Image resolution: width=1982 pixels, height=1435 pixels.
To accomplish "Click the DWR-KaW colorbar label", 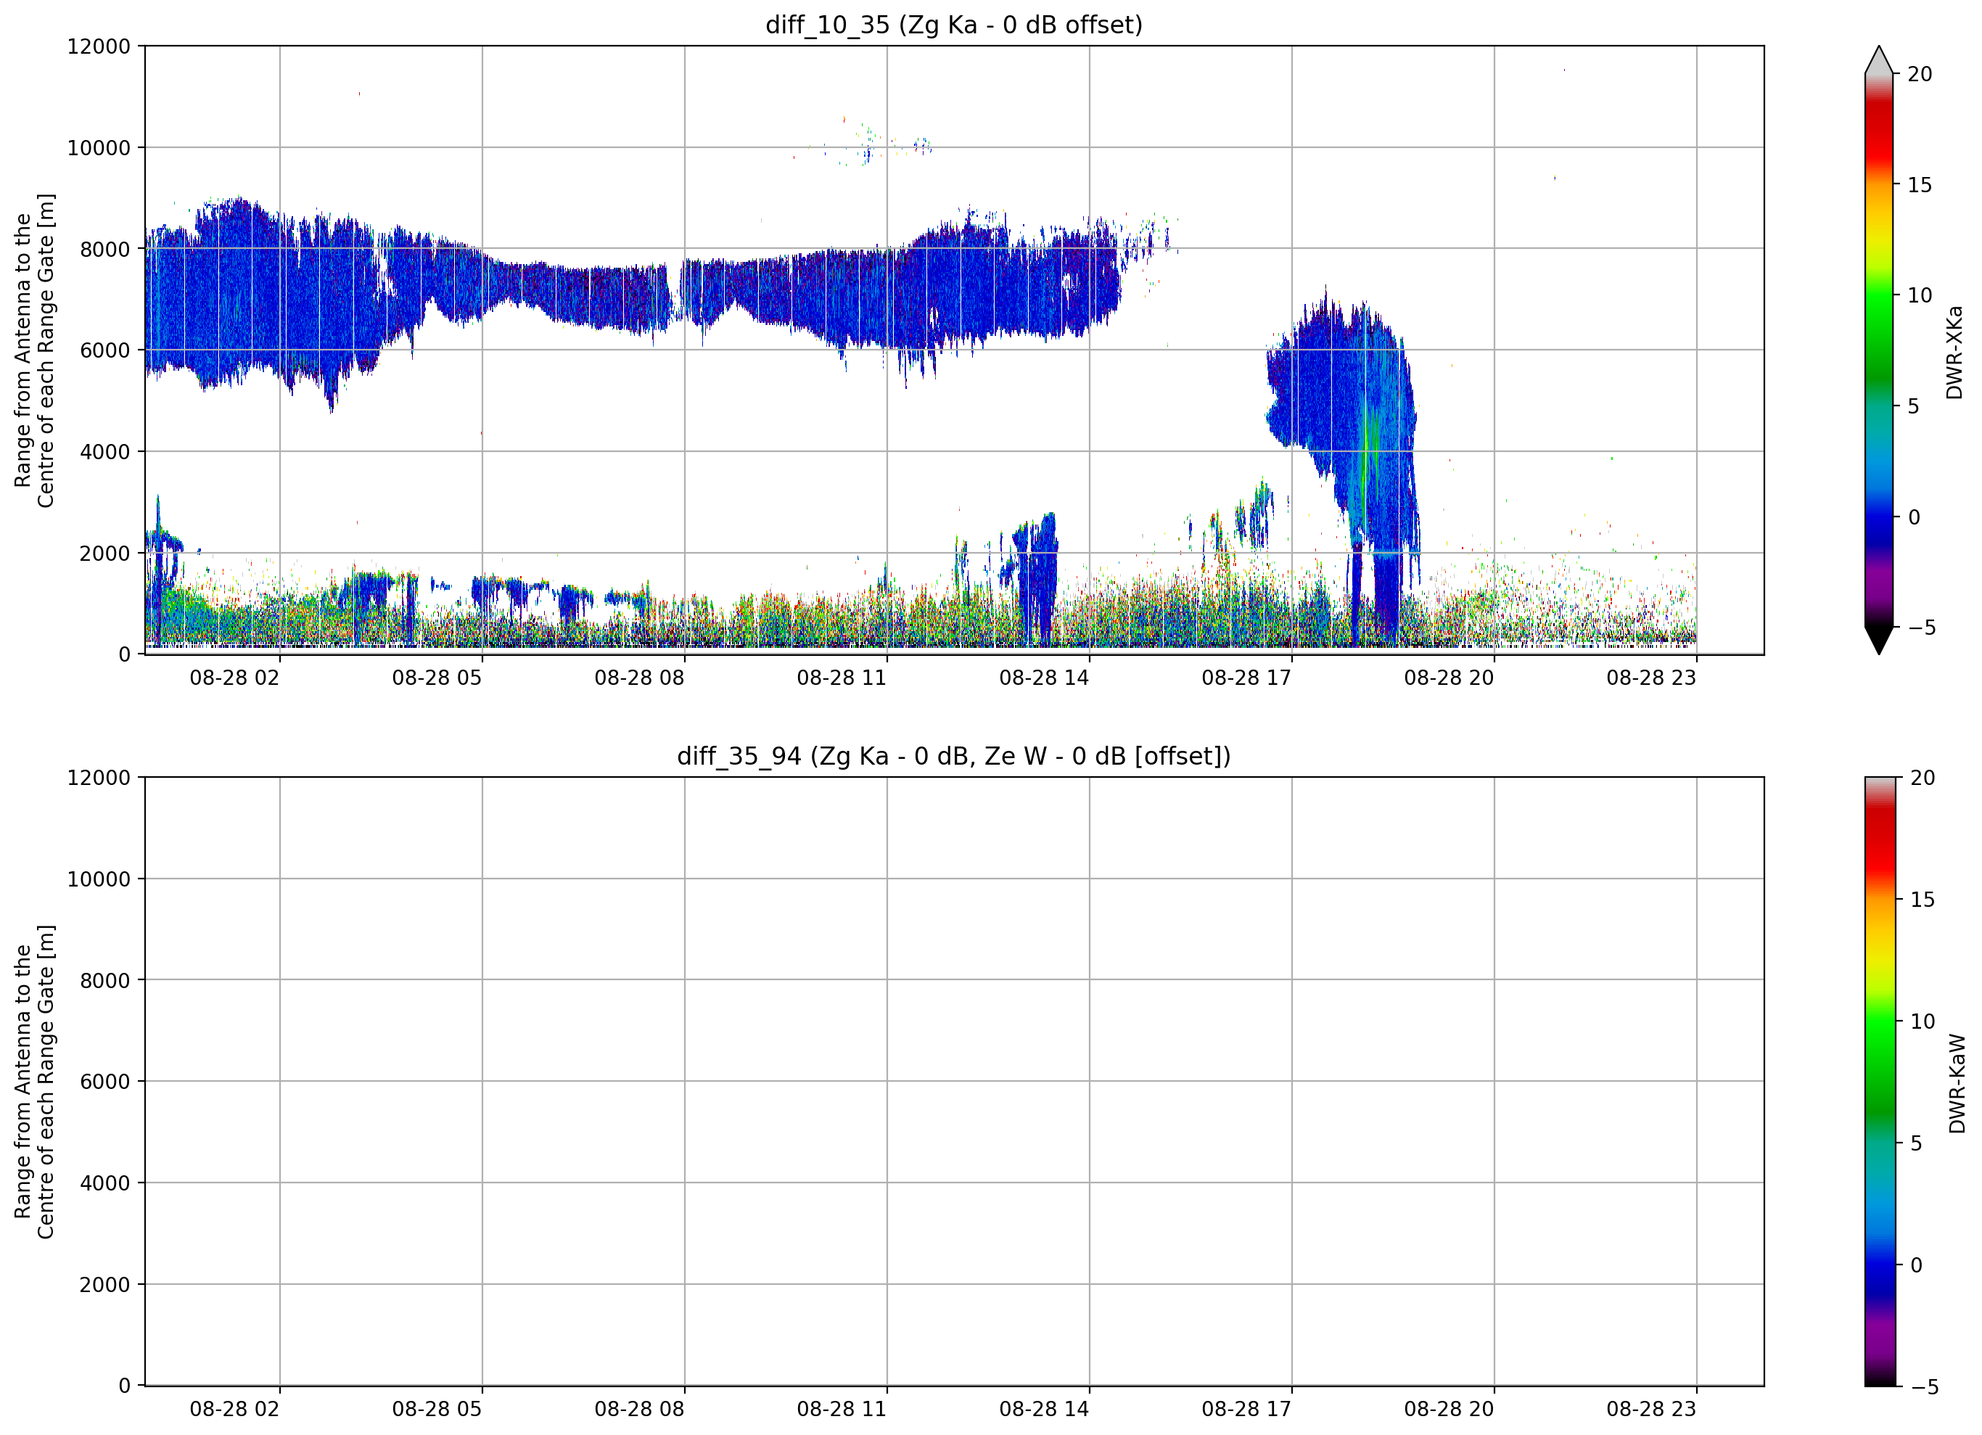I will 1957,1084.
